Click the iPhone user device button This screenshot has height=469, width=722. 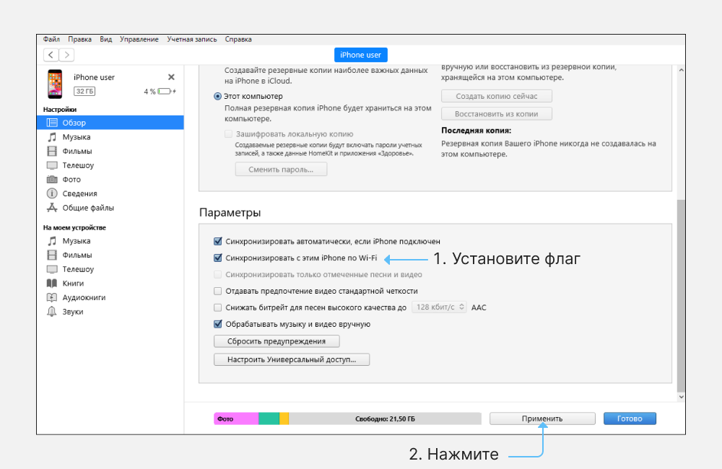360,55
